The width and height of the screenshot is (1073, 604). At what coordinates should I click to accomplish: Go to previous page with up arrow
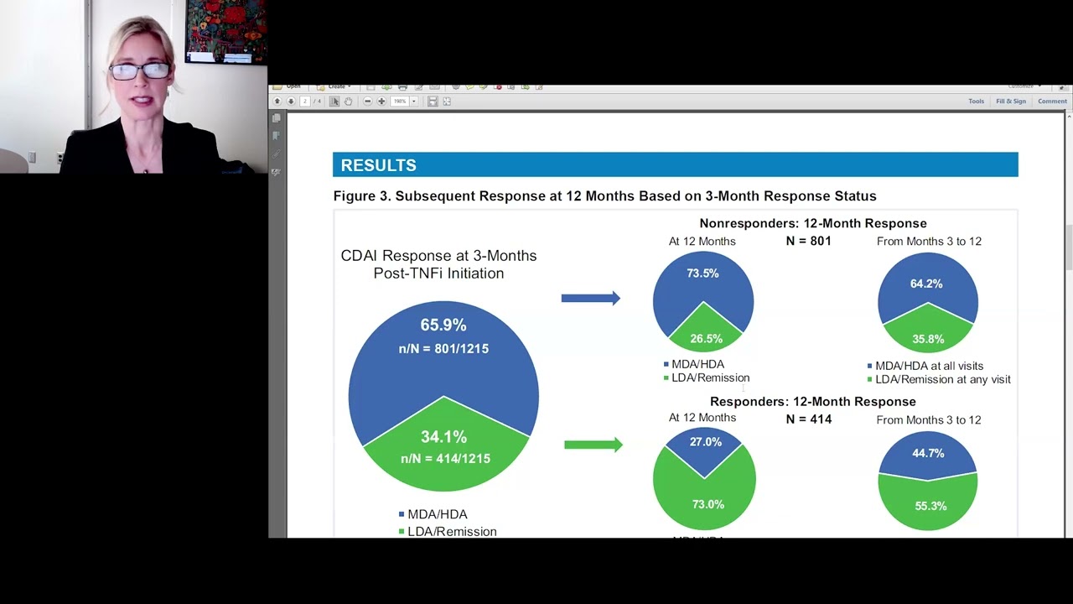click(x=277, y=102)
